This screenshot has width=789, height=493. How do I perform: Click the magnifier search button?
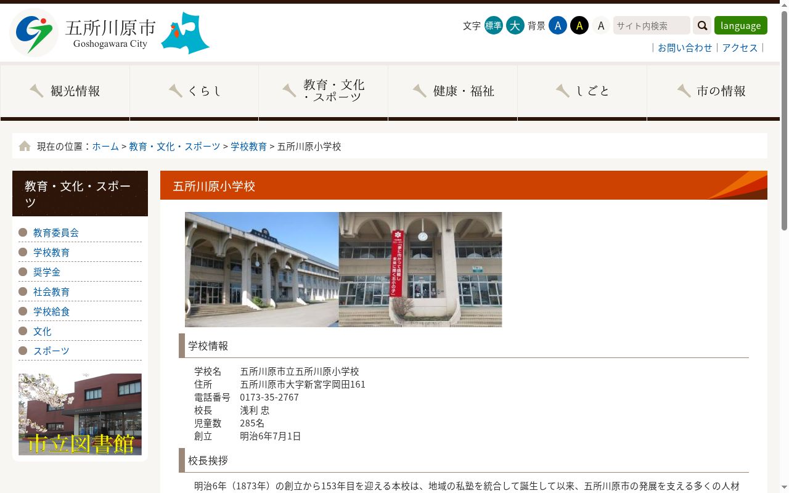[x=702, y=25]
